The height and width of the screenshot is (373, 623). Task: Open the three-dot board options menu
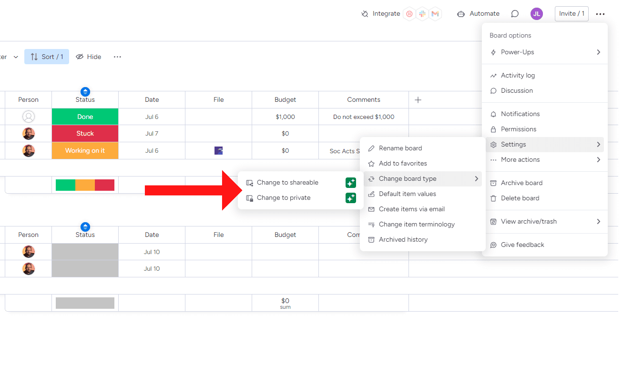pyautogui.click(x=600, y=14)
